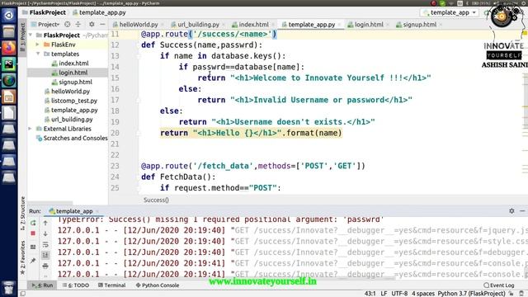Viewport: 528px width, 297px height.
Task: Click 4 spaces indent setting in status bar
Action: point(423,294)
